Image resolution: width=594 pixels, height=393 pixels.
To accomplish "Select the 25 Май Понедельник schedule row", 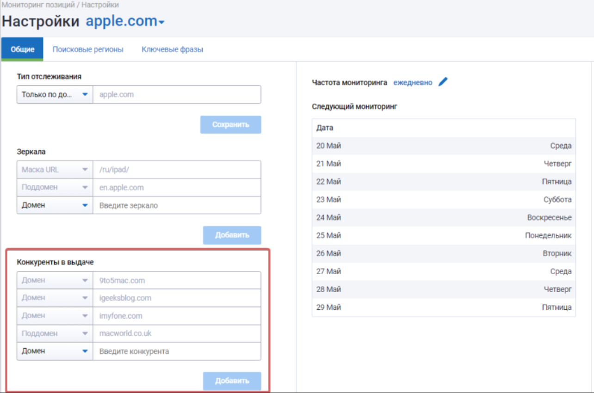I will [444, 235].
